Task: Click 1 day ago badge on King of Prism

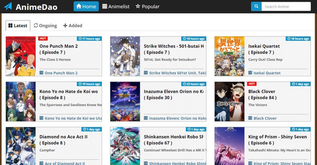Action: 300,129
